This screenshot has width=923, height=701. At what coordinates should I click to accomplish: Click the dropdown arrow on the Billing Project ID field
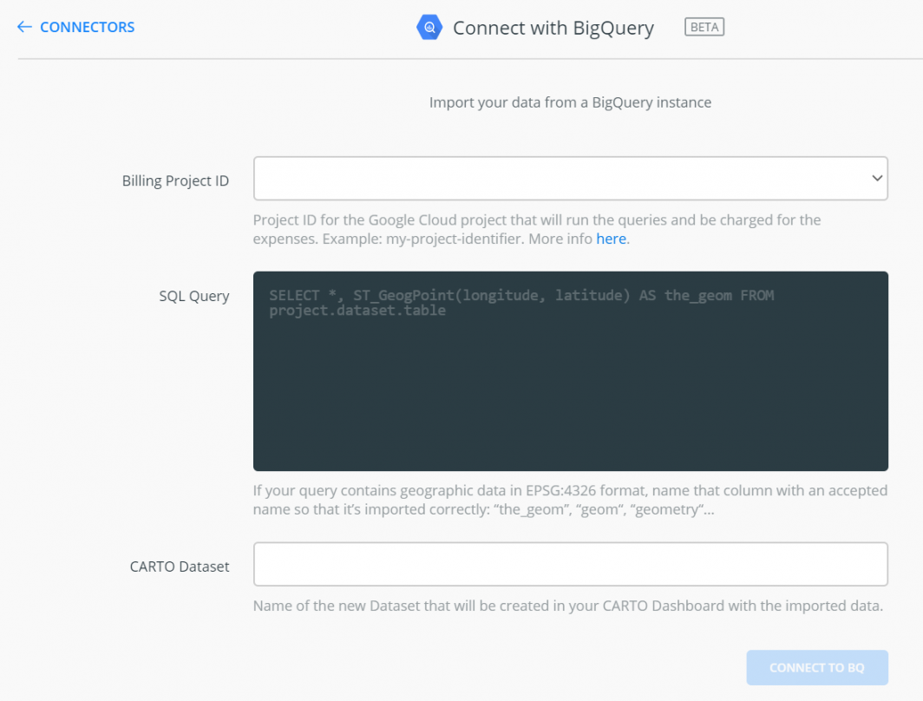coord(875,178)
